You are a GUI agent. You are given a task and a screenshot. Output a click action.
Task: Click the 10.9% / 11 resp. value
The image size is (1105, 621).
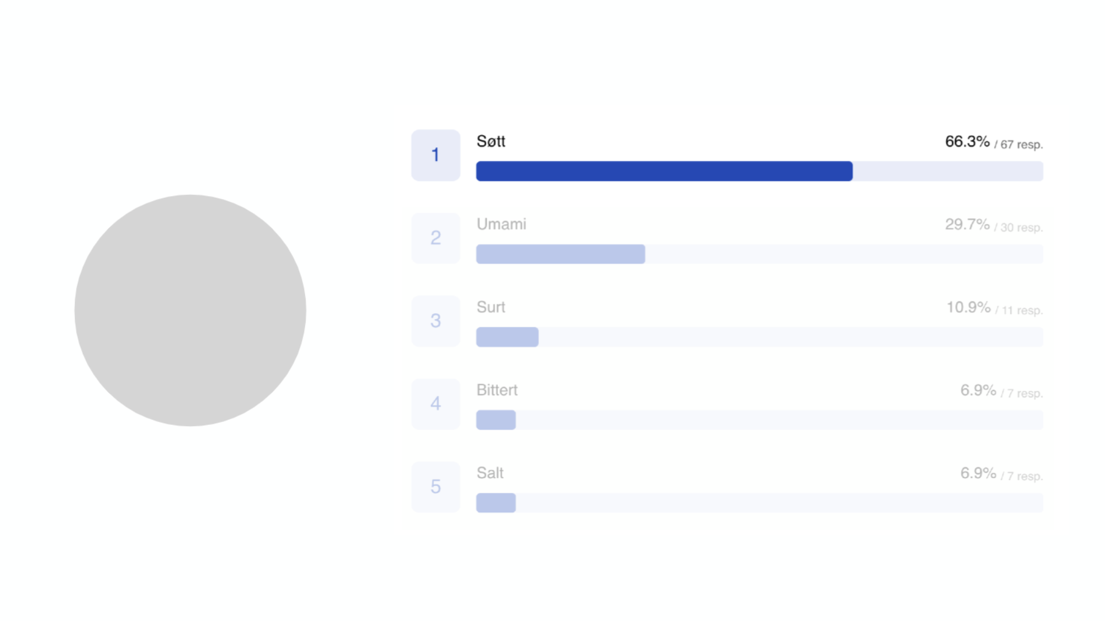995,308
